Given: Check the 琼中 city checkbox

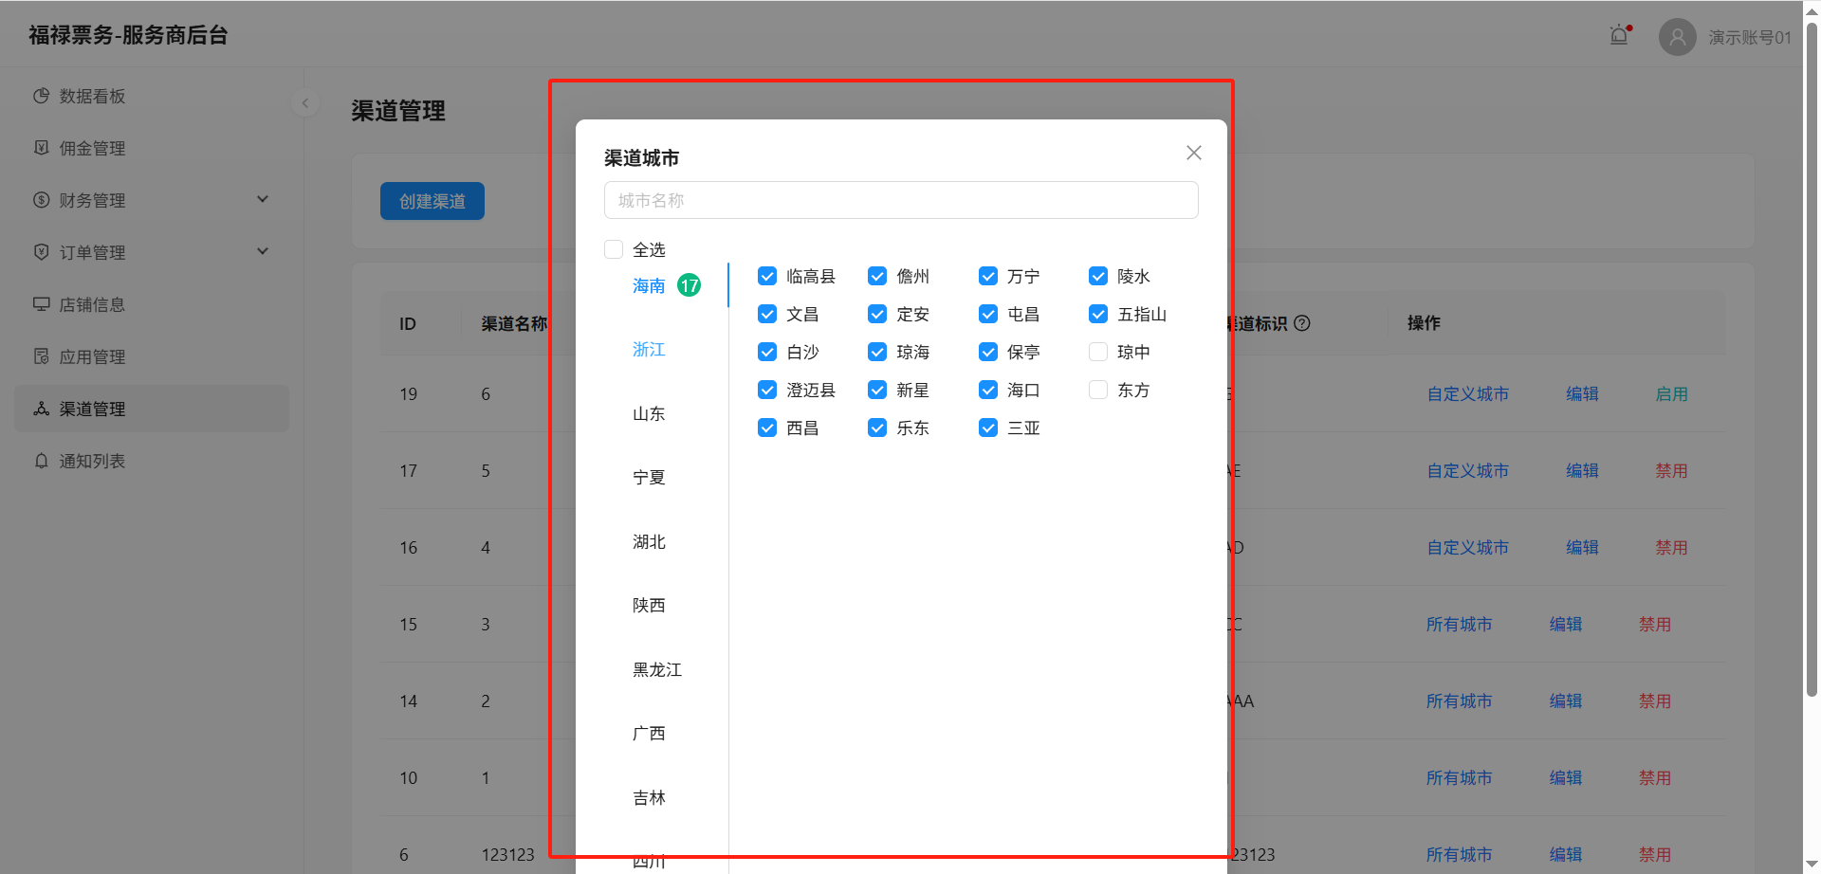Looking at the screenshot, I should point(1097,352).
